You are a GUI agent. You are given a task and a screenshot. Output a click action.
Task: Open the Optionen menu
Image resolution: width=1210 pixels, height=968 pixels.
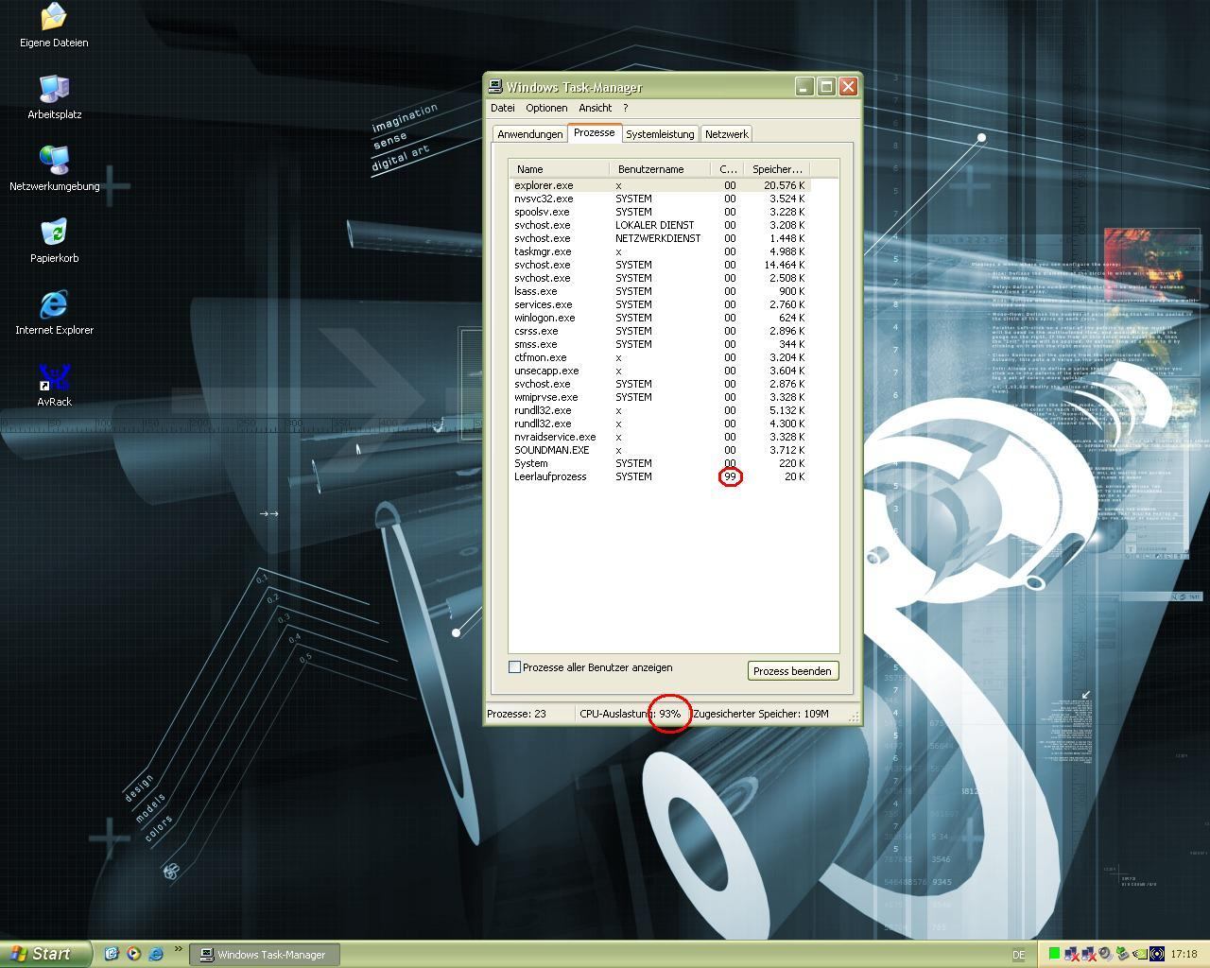point(546,108)
